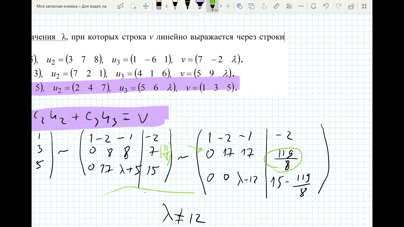Screen dimensions: 404x227
Task: Click the text 'u3 = (4 1 6)'
Action: point(144,74)
